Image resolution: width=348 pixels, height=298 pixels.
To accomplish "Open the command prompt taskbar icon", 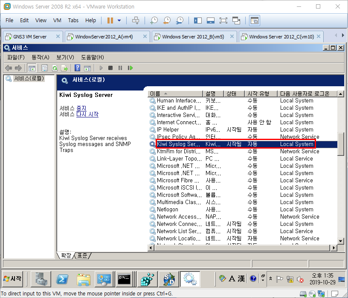I will [124, 279].
